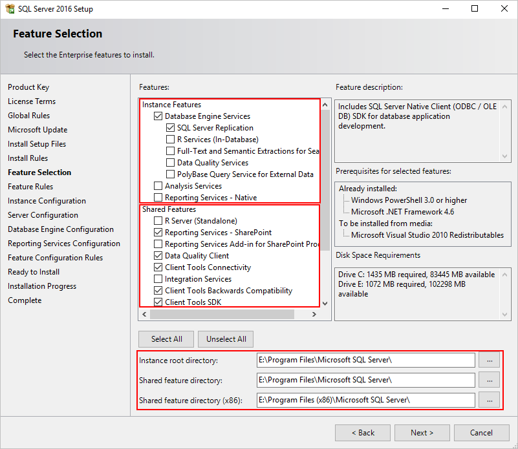Minimize the SQL Server Setup window
Image resolution: width=518 pixels, height=449 pixels.
(x=446, y=8)
